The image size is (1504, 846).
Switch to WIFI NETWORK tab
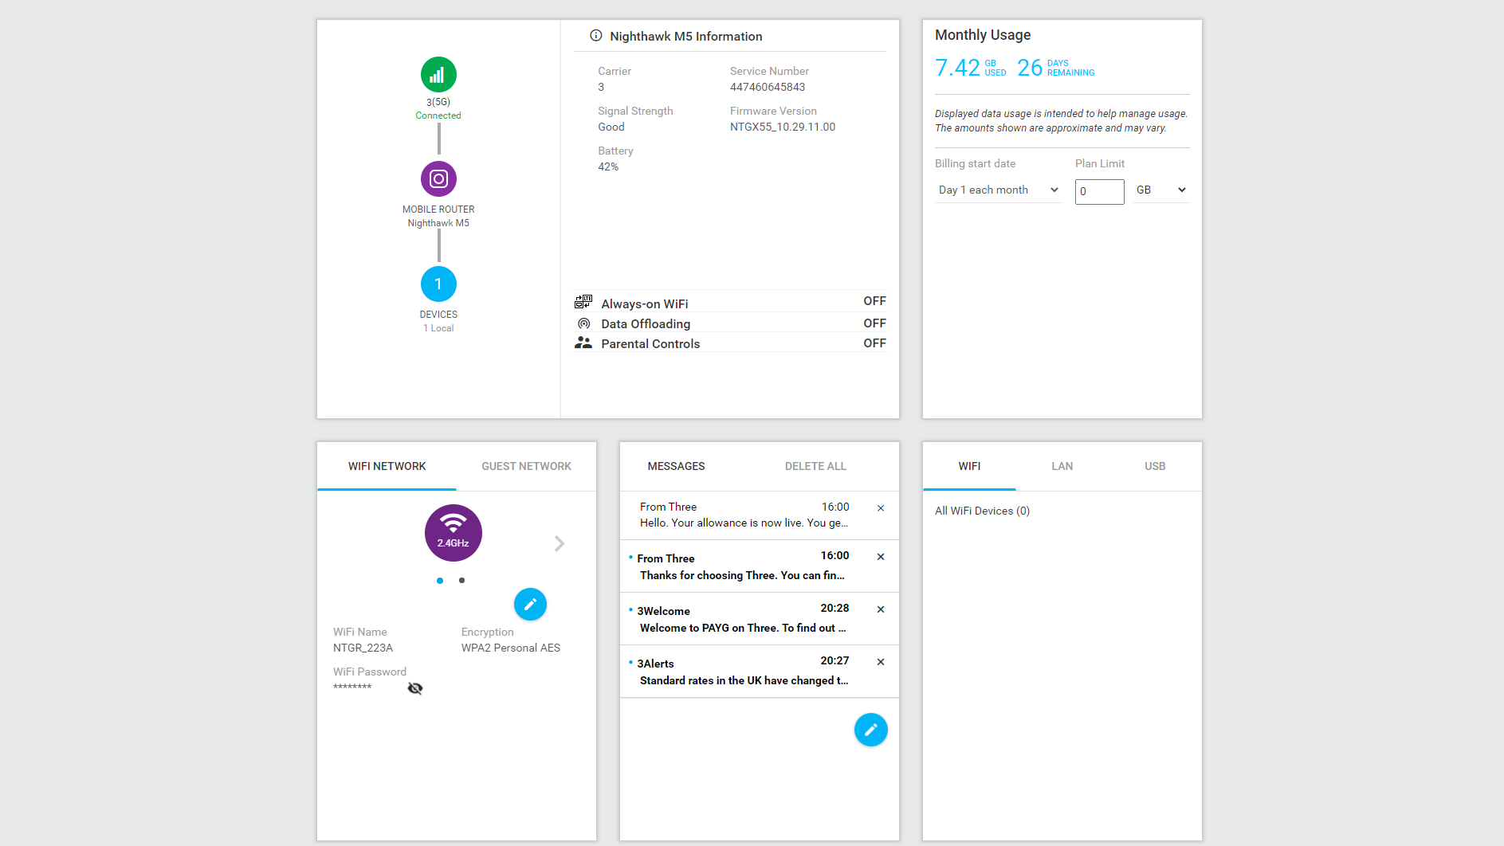(x=387, y=467)
